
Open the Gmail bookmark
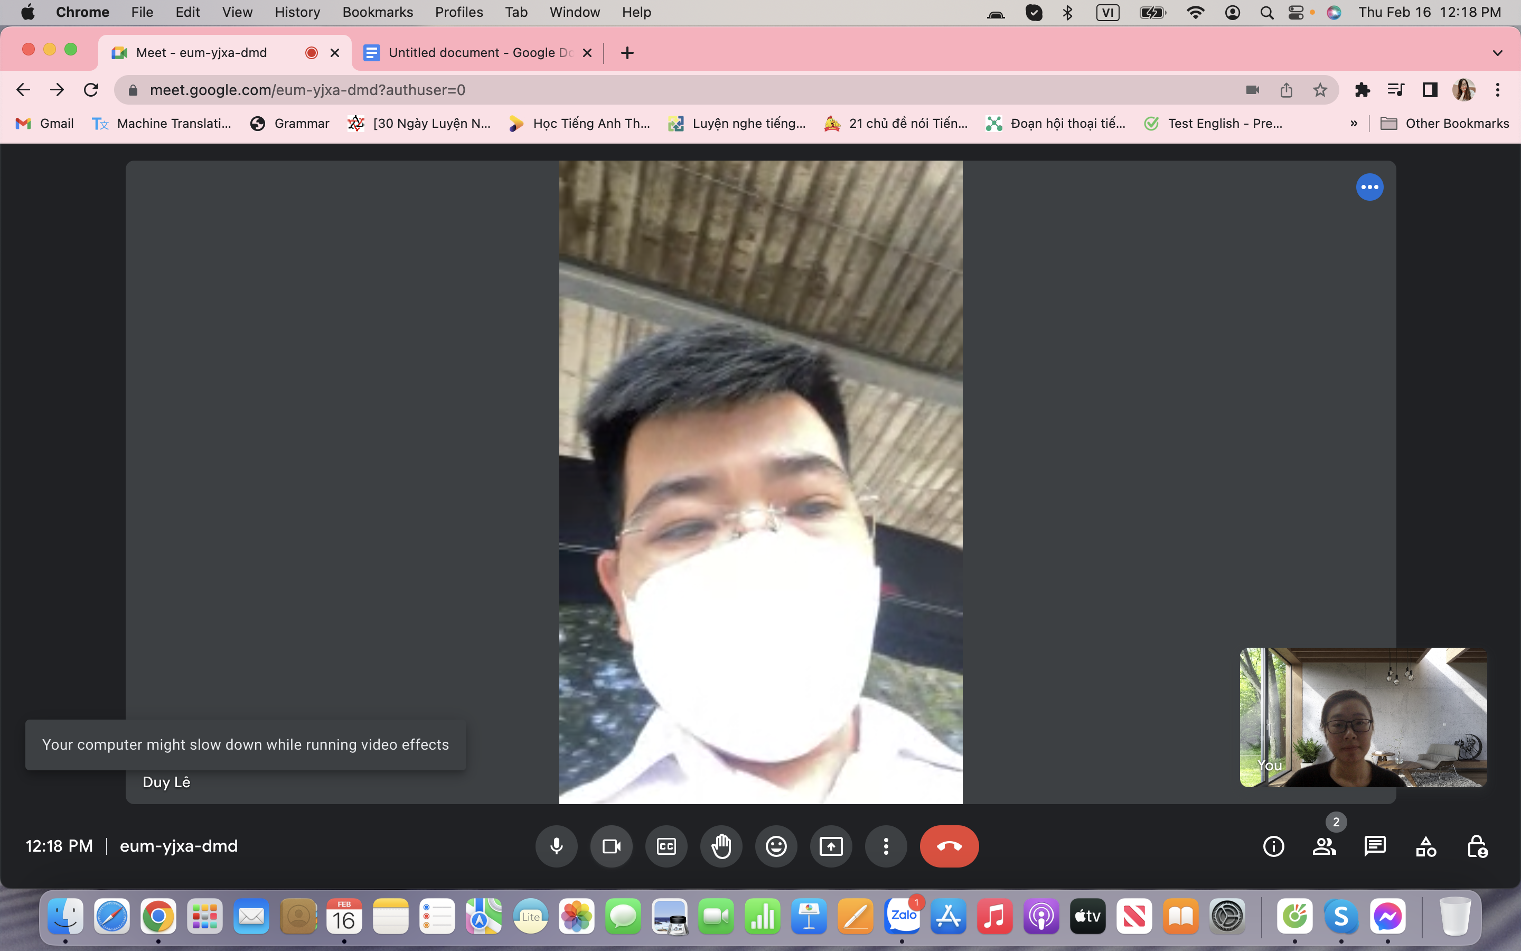(44, 123)
